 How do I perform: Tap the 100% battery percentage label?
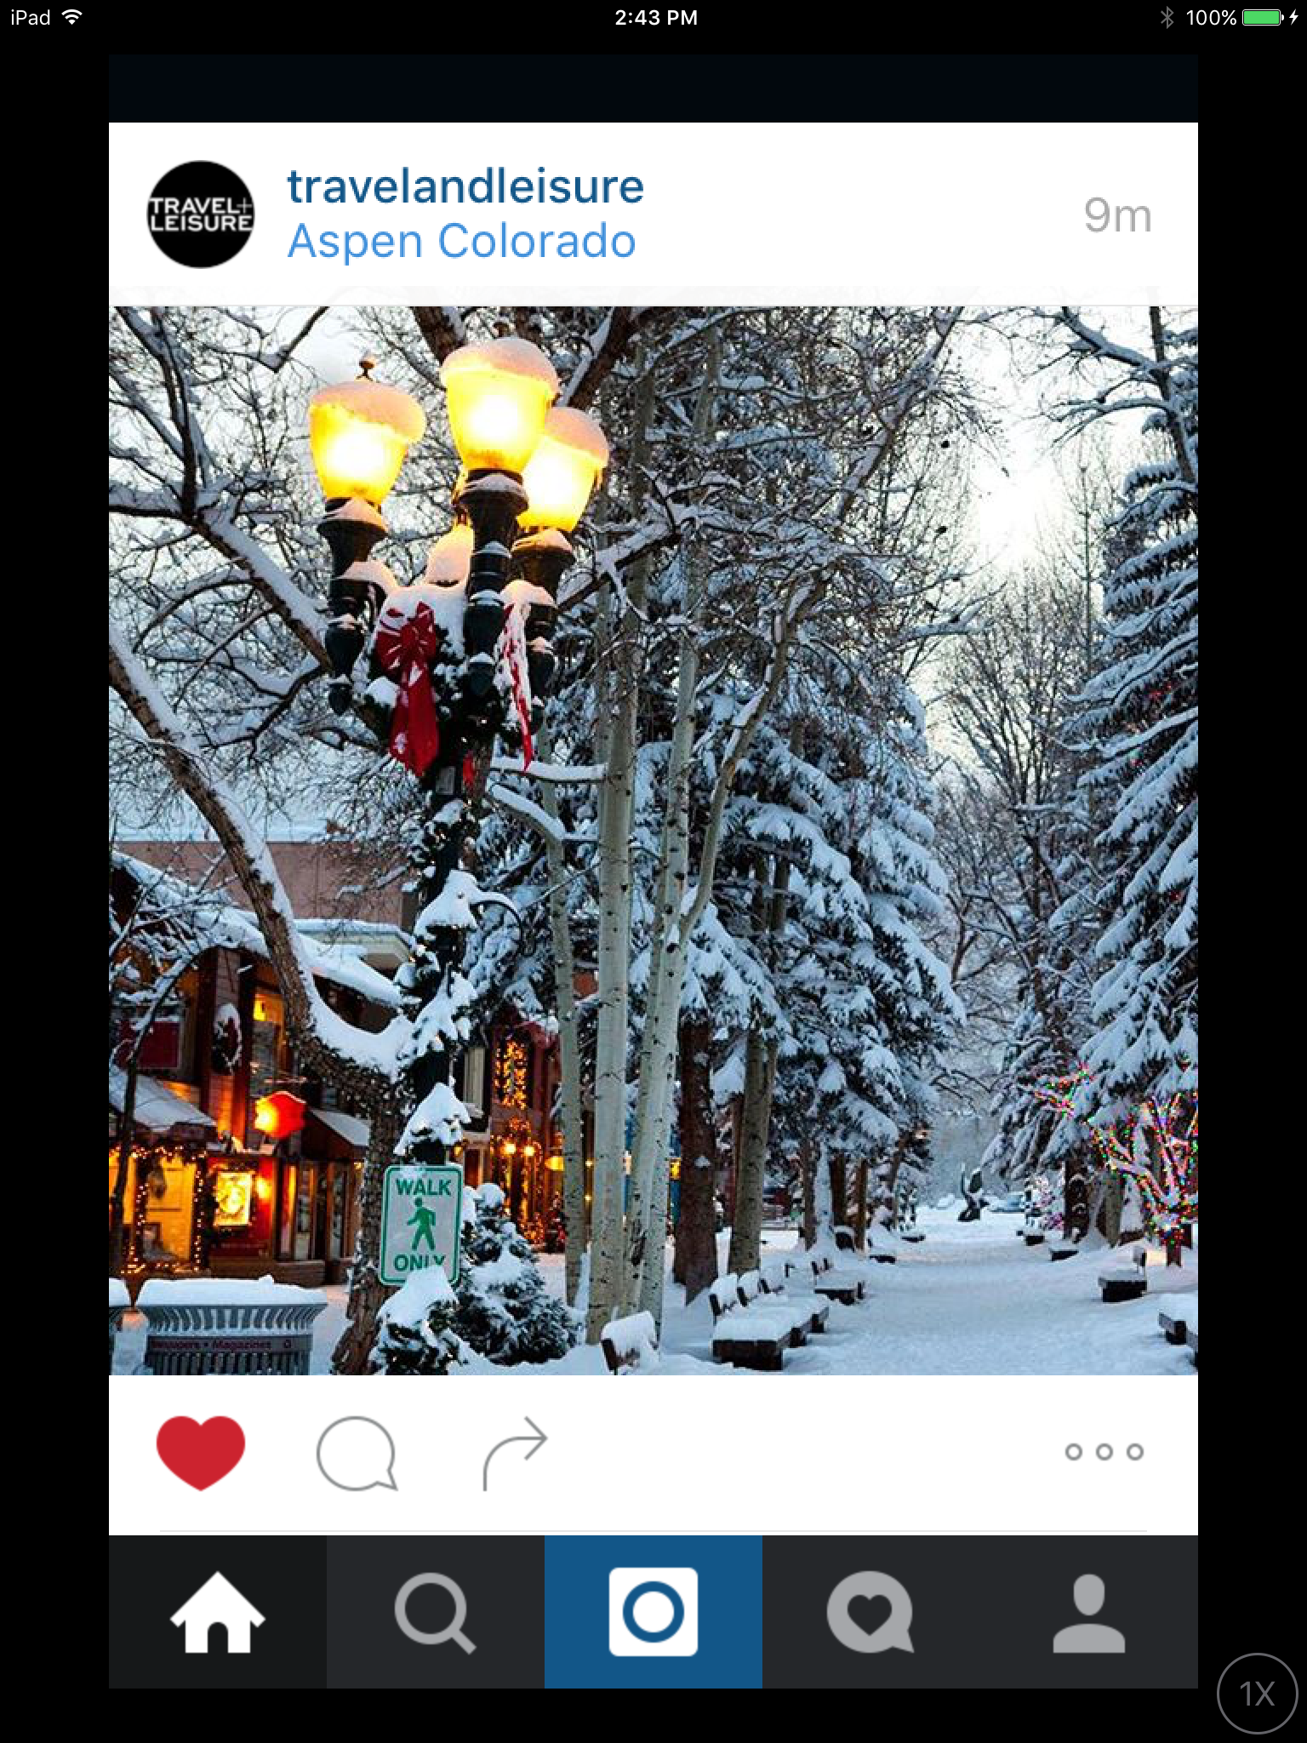[1211, 17]
